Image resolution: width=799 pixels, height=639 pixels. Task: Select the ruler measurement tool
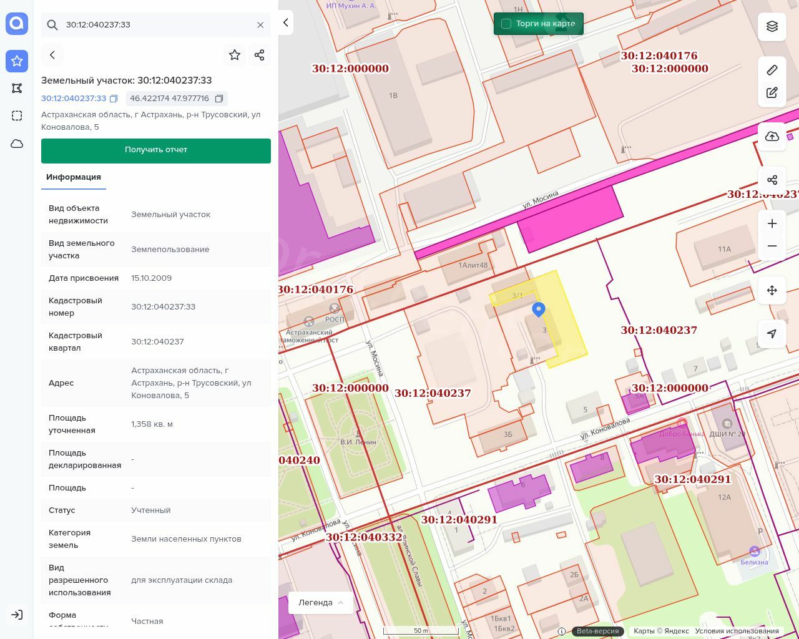[772, 70]
